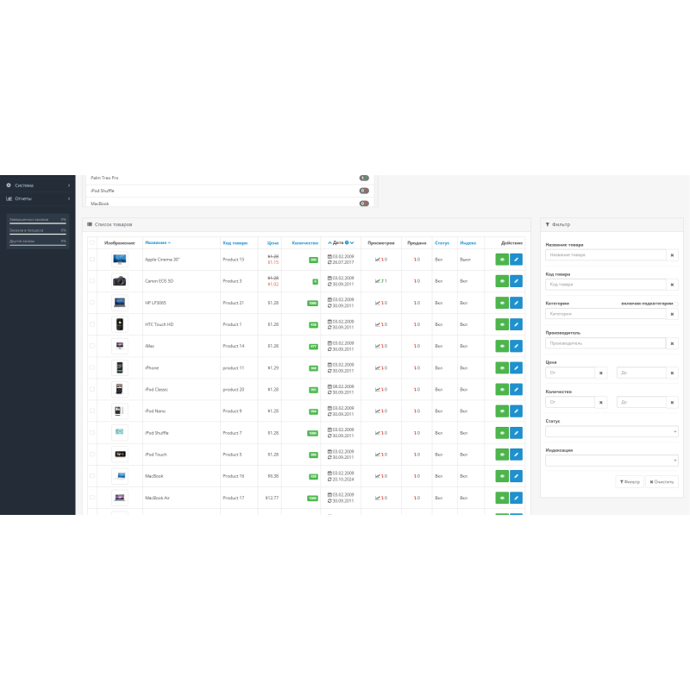Click green view icon for Canon EOS 5D
The image size is (690, 690).
[500, 281]
